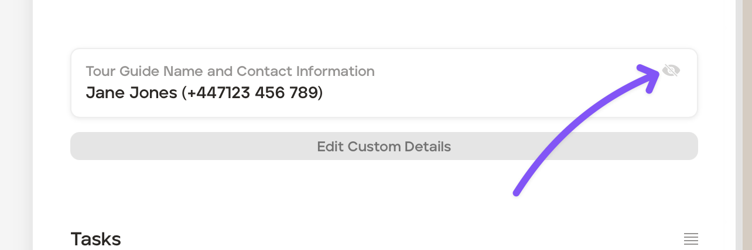This screenshot has height=250, width=752.
Task: Click the Tasks section heading
Action: click(x=95, y=239)
